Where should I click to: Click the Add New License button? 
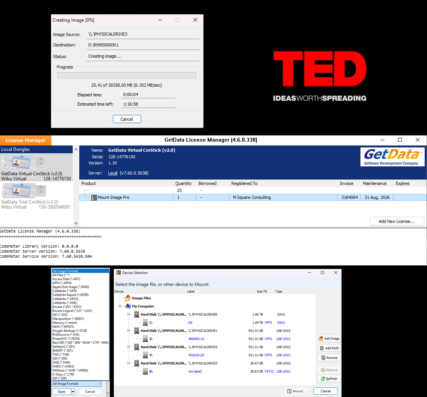tap(396, 221)
